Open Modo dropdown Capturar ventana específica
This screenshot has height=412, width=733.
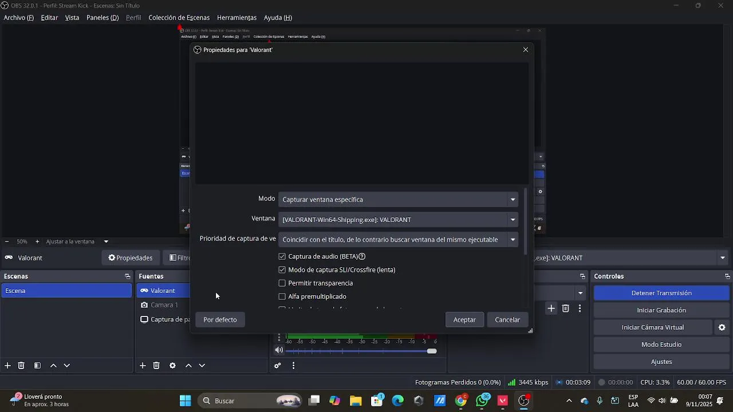click(x=398, y=200)
